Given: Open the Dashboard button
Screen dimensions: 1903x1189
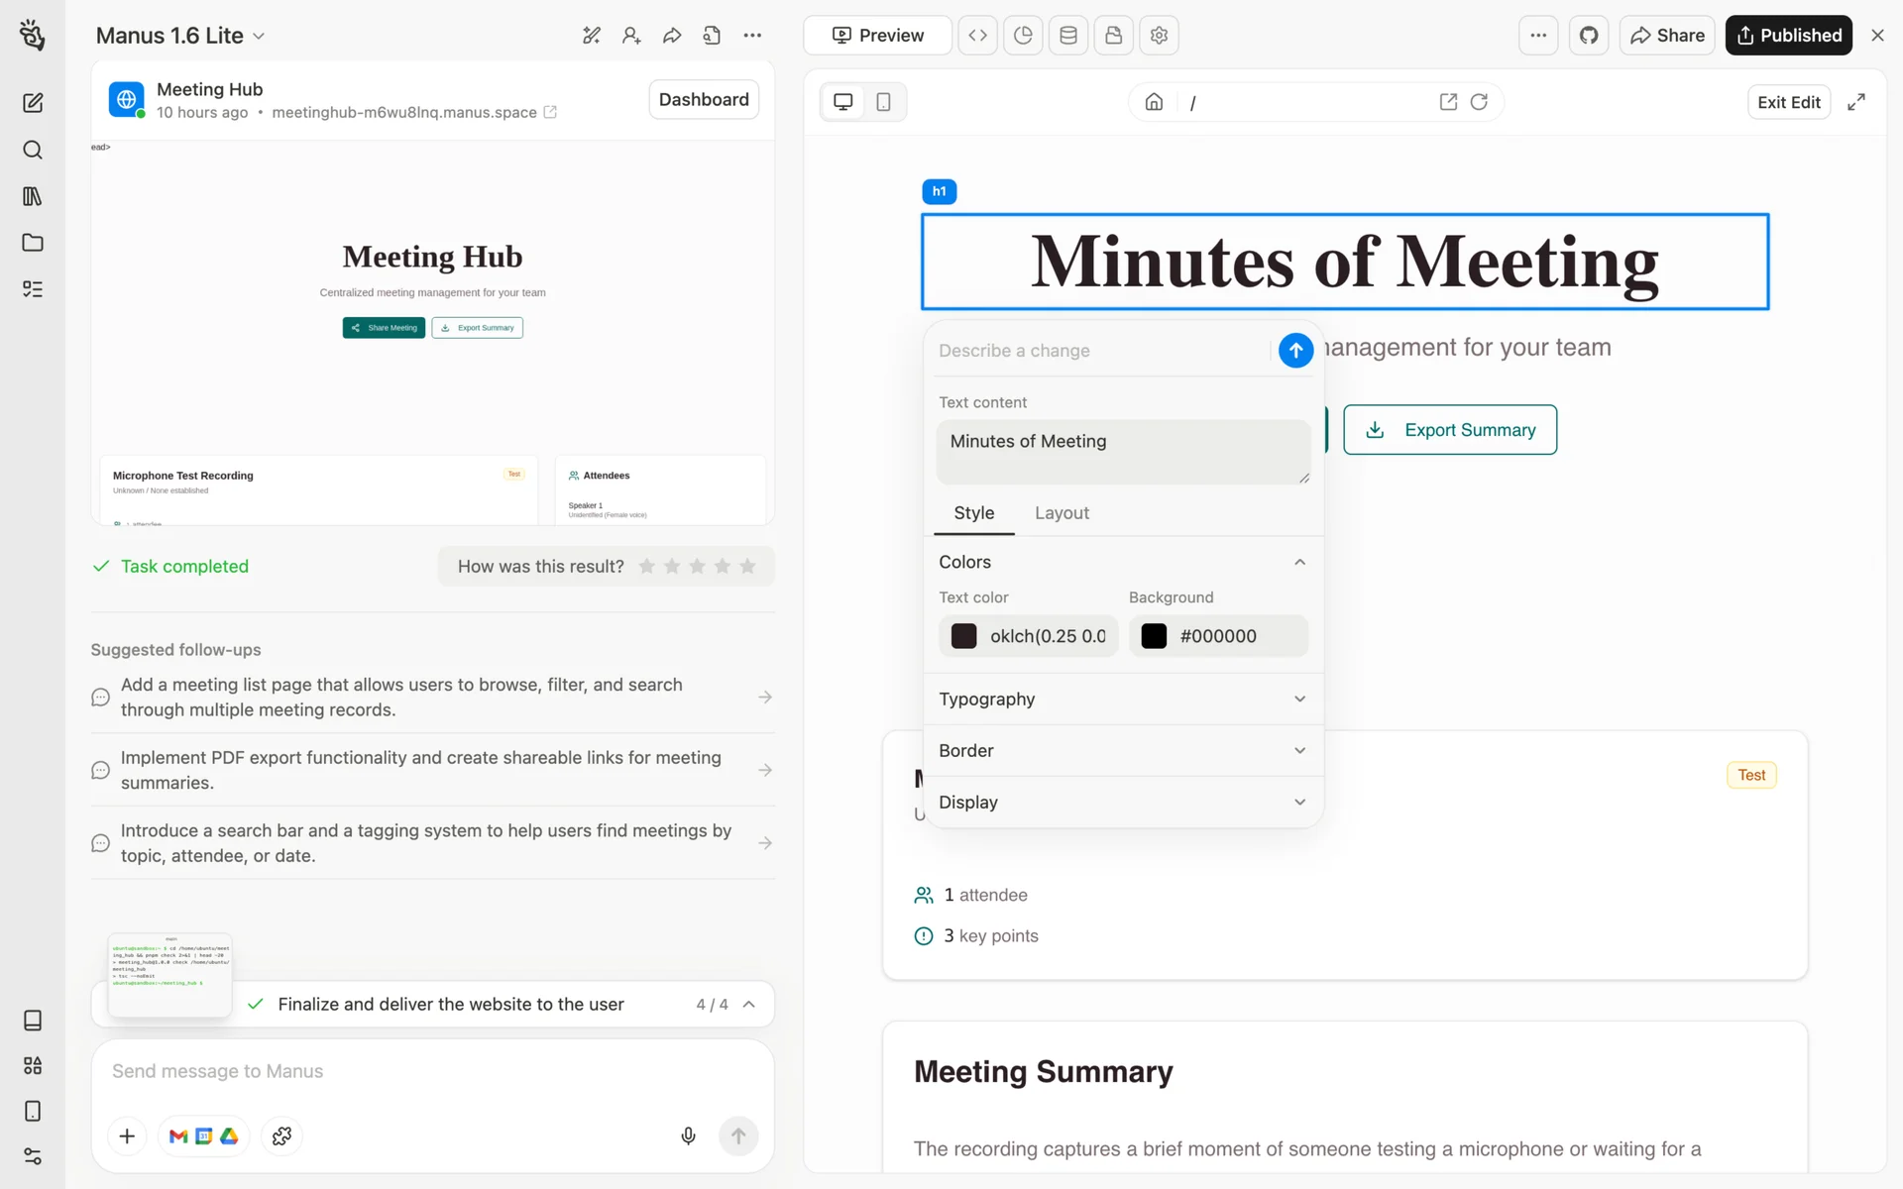Looking at the screenshot, I should click(704, 99).
